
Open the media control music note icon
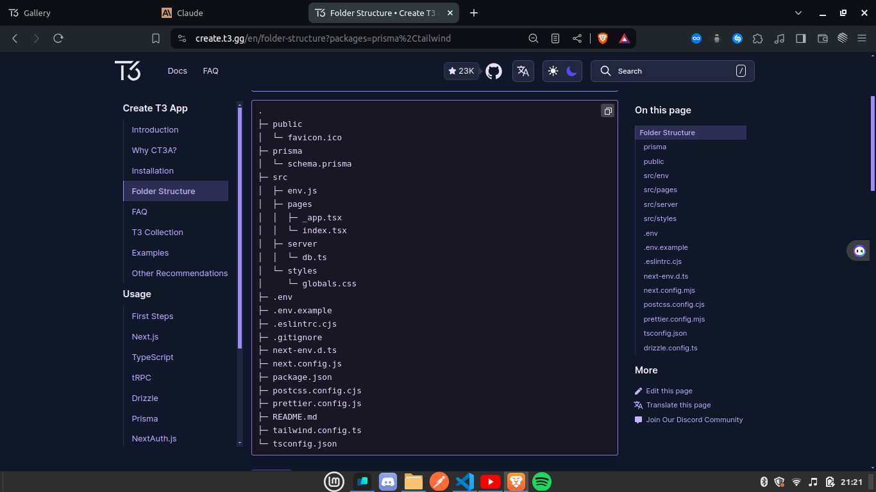point(779,38)
